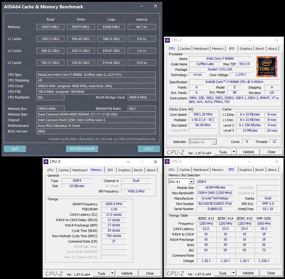Click Memory Copy value 53006 MB/s
Viewport: 285px width, 279px height.
(x=111, y=27)
